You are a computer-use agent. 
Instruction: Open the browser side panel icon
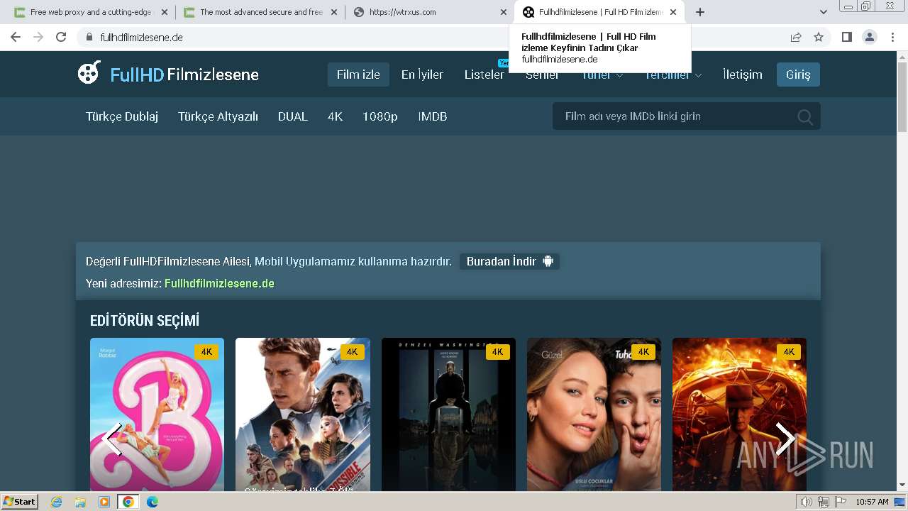(846, 37)
